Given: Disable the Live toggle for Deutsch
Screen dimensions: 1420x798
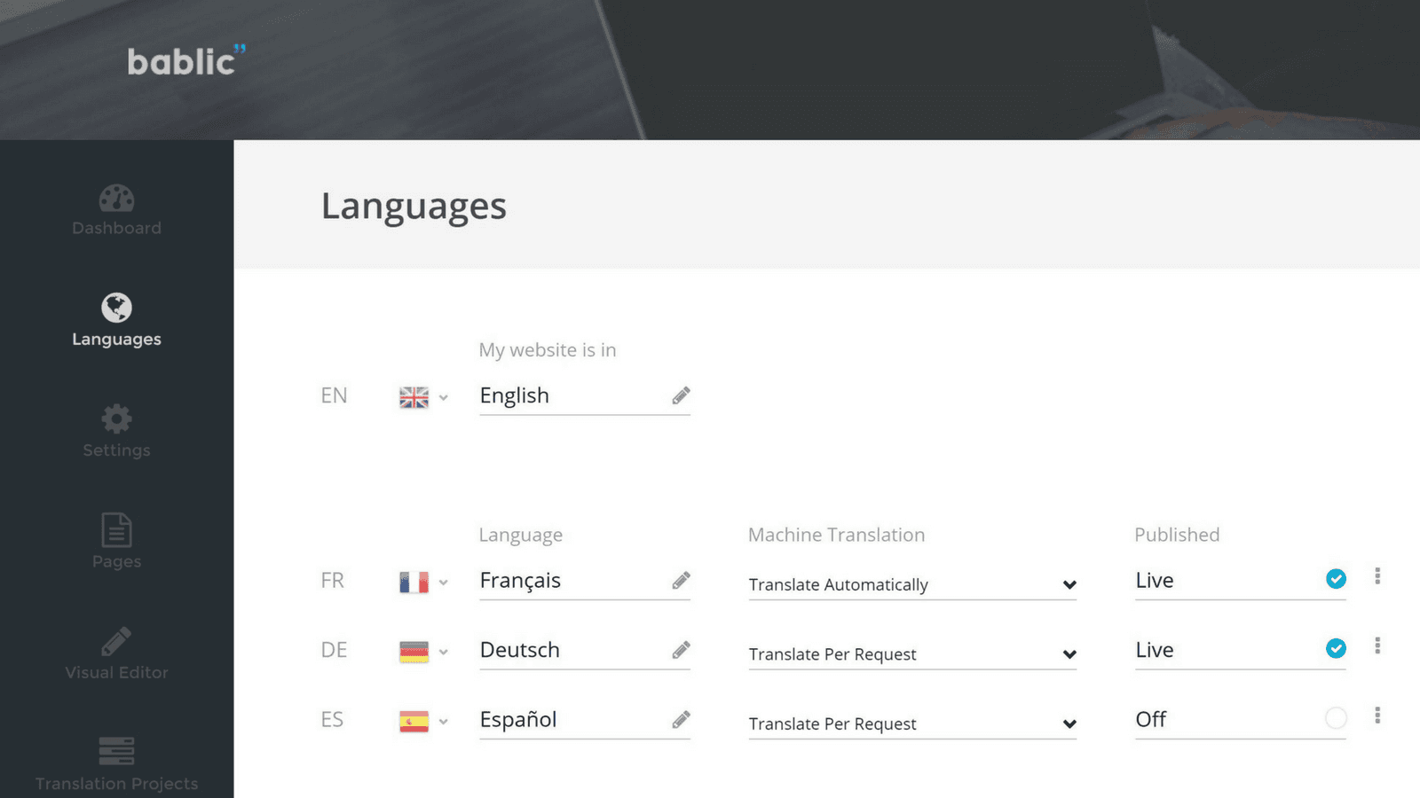Looking at the screenshot, I should coord(1336,648).
